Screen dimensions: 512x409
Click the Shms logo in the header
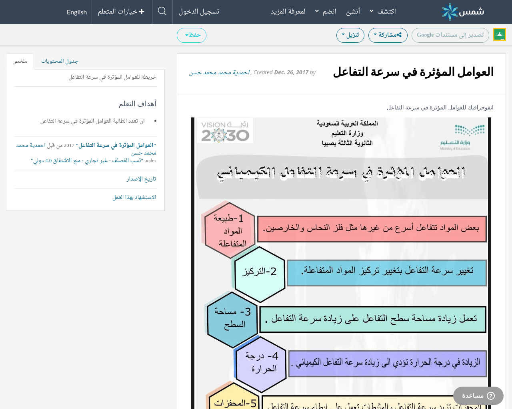[x=463, y=12]
